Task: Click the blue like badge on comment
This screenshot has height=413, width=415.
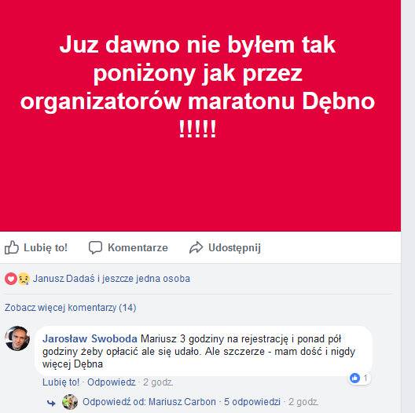Action: 354,378
